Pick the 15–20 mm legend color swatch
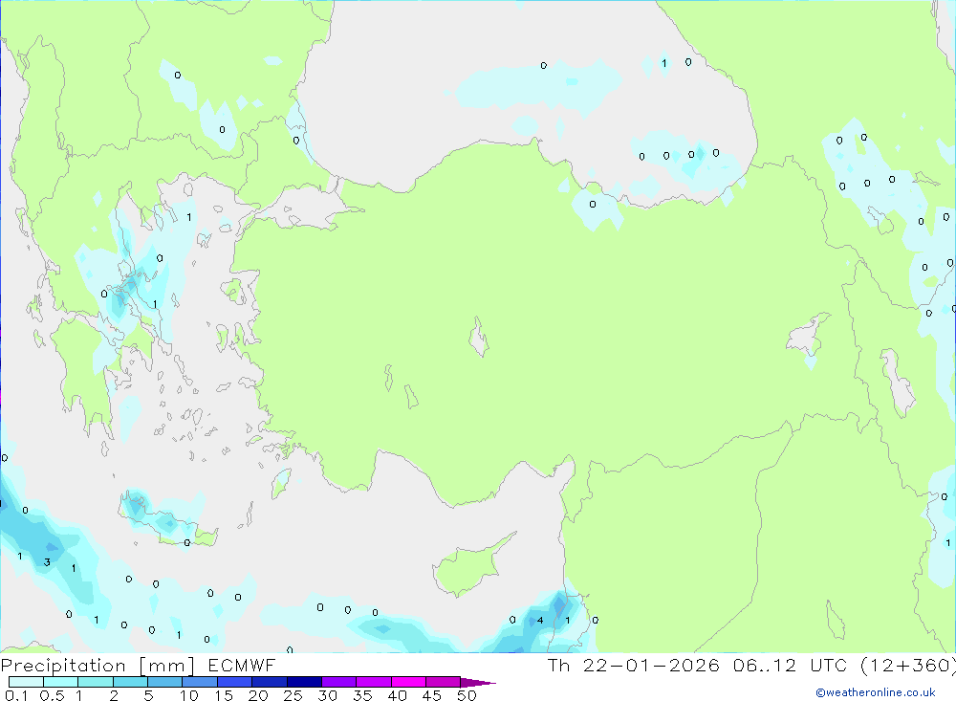This screenshot has height=701, width=956. pyautogui.click(x=235, y=682)
